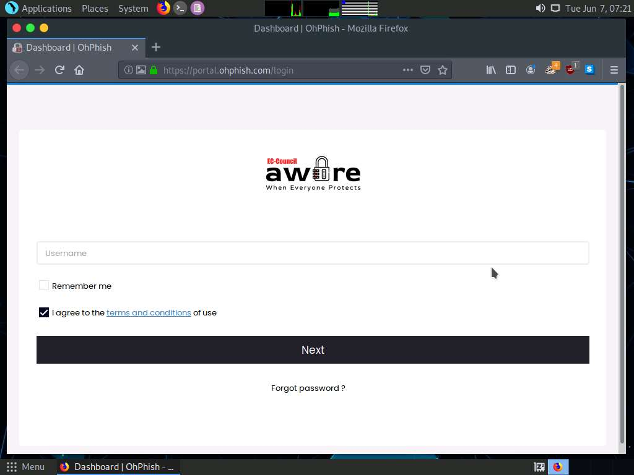Click the image permissions icon in address bar
This screenshot has height=475, width=634.
click(x=141, y=71)
